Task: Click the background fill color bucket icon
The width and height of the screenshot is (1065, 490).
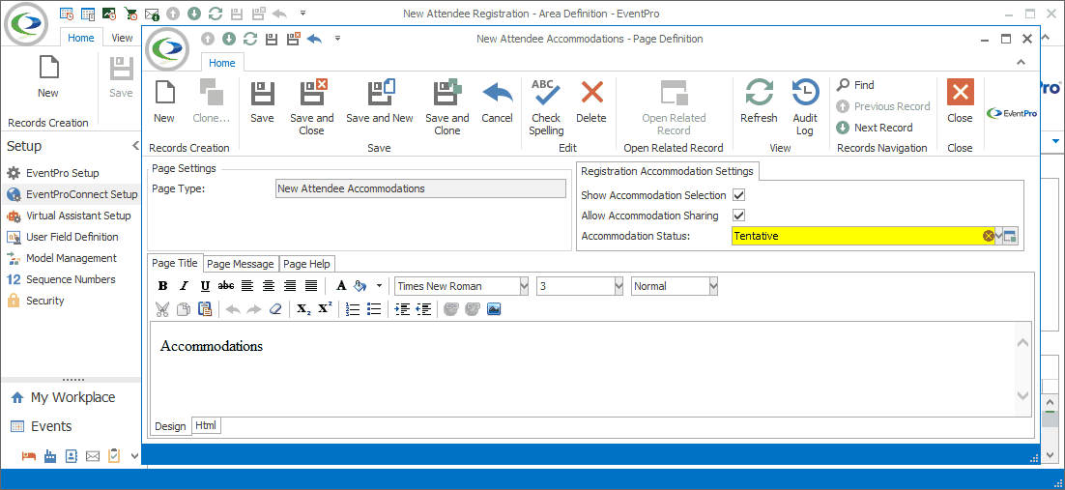Action: click(x=360, y=286)
